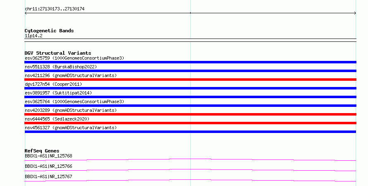Click the cytogenetic band bar below 11p14.2
The image size is (368, 186).
click(190, 40)
